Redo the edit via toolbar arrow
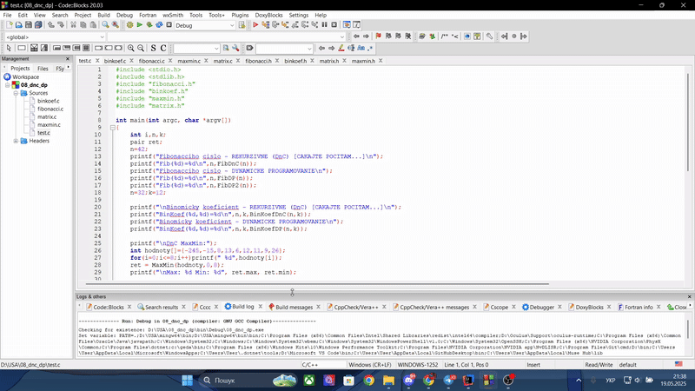The image size is (695, 391). click(x=61, y=25)
